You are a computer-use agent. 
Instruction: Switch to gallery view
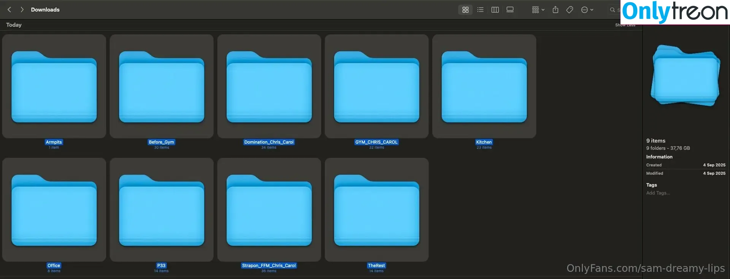point(510,10)
